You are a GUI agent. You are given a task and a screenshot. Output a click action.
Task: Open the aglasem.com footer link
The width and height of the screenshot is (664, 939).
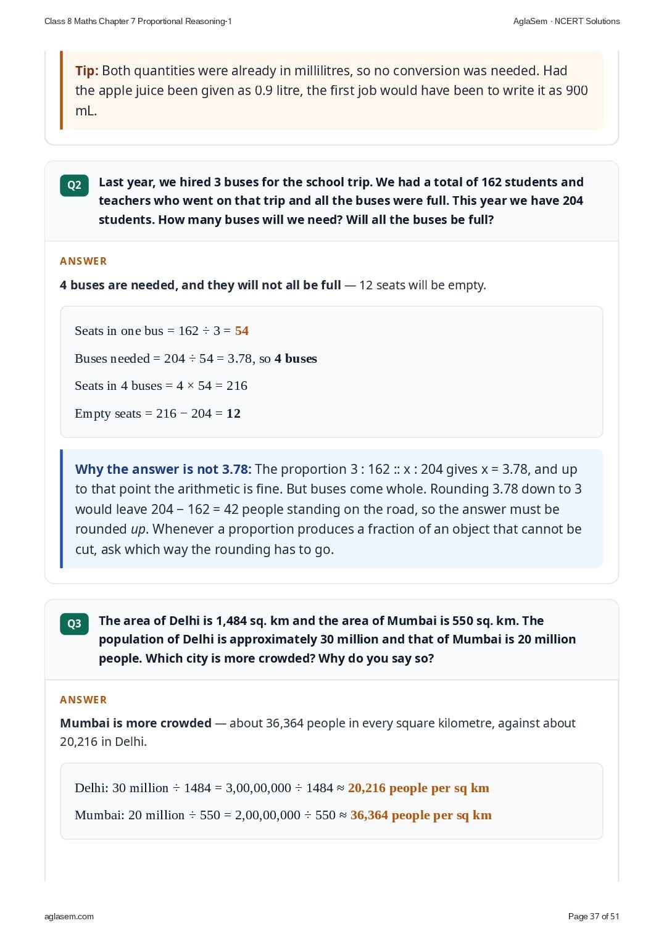point(69,916)
